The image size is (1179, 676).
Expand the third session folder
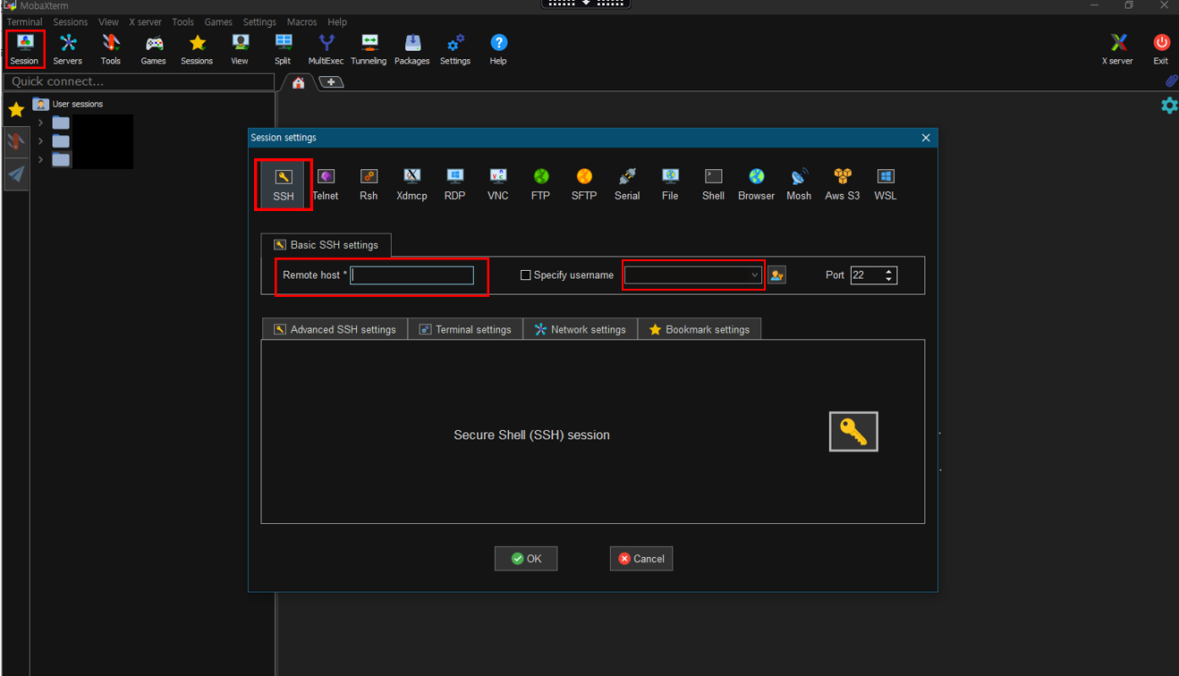click(40, 160)
